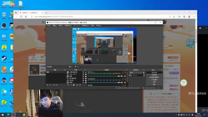Open transition properties gear next to 渐变
Screen dimensions: 208x117
[x=144, y=73]
